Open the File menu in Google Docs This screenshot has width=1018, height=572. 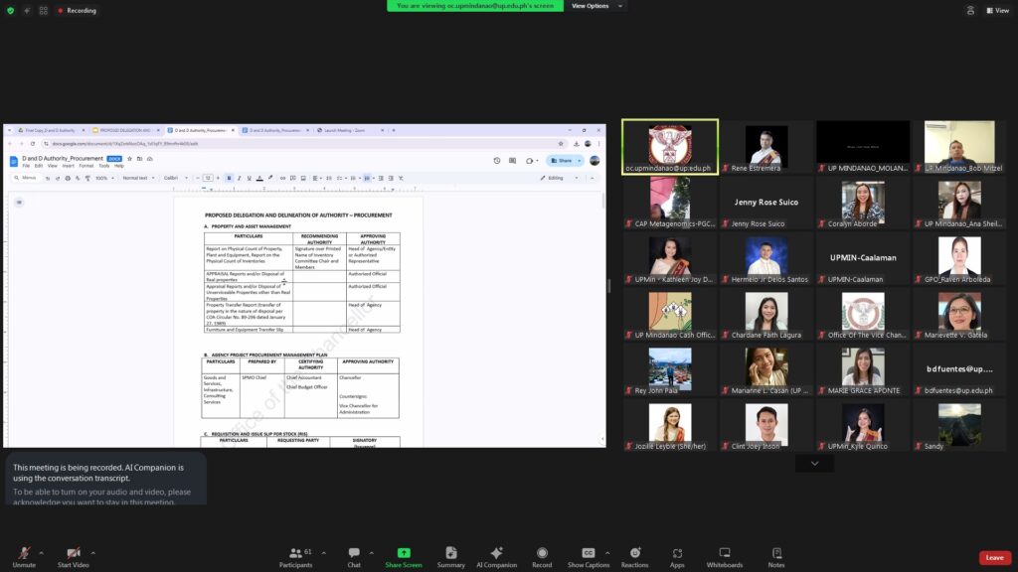pyautogui.click(x=26, y=166)
